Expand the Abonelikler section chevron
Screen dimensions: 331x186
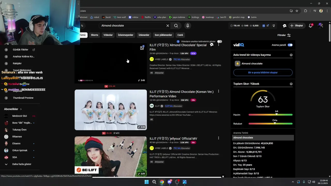pos(21,109)
